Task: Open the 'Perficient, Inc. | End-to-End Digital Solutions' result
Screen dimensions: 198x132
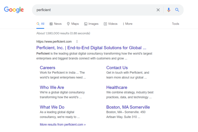Action: point(91,48)
